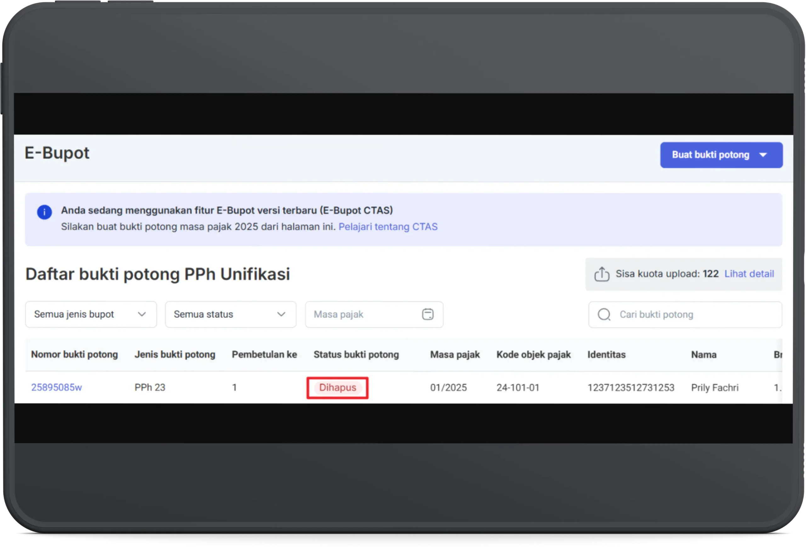Click the Masa pajak column header
Image resolution: width=806 pixels, height=550 pixels.
pos(455,354)
